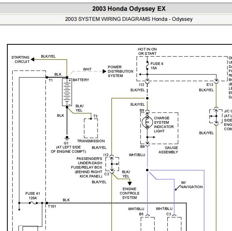232x231 pixels.
Task: Click the "W/ NAVIGATION" note
Action: click(x=192, y=185)
